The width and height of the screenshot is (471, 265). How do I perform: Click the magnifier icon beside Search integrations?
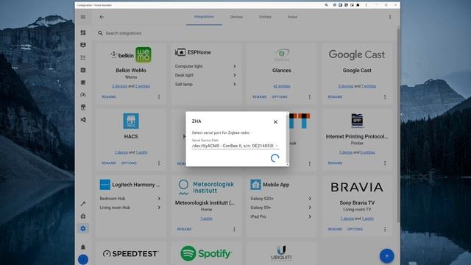100,33
